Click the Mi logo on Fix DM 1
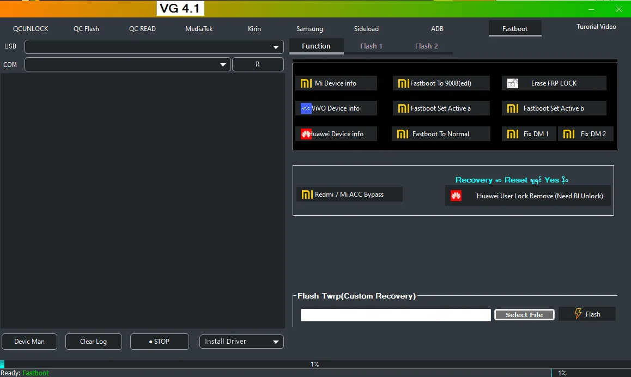Image resolution: width=631 pixels, height=377 pixels. pyautogui.click(x=513, y=134)
